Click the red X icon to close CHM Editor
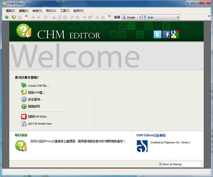 [x=24, y=117]
